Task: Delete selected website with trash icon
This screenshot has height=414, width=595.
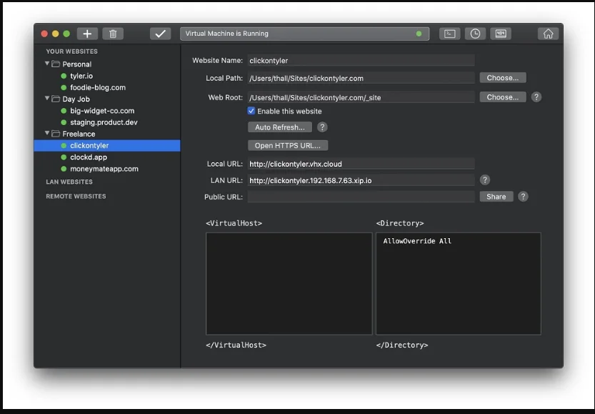Action: 113,34
